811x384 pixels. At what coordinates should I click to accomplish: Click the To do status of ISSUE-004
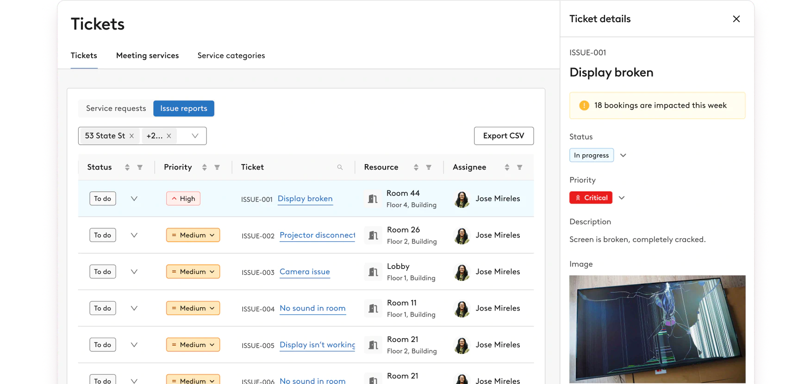tap(103, 308)
